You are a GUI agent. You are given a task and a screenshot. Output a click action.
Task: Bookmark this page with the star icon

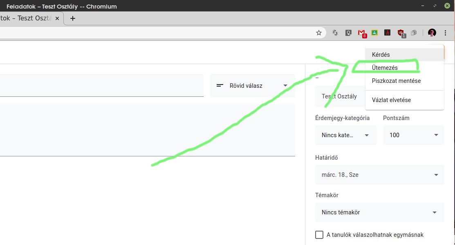[x=319, y=33]
